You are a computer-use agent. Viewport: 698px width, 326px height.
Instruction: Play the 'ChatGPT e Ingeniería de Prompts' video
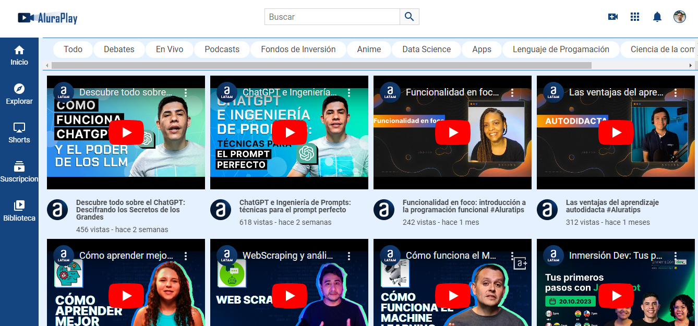point(290,132)
